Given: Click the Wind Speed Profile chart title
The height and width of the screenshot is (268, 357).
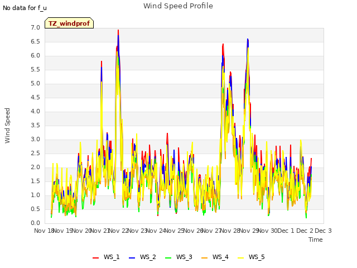Looking at the screenshot, I should (x=178, y=6).
